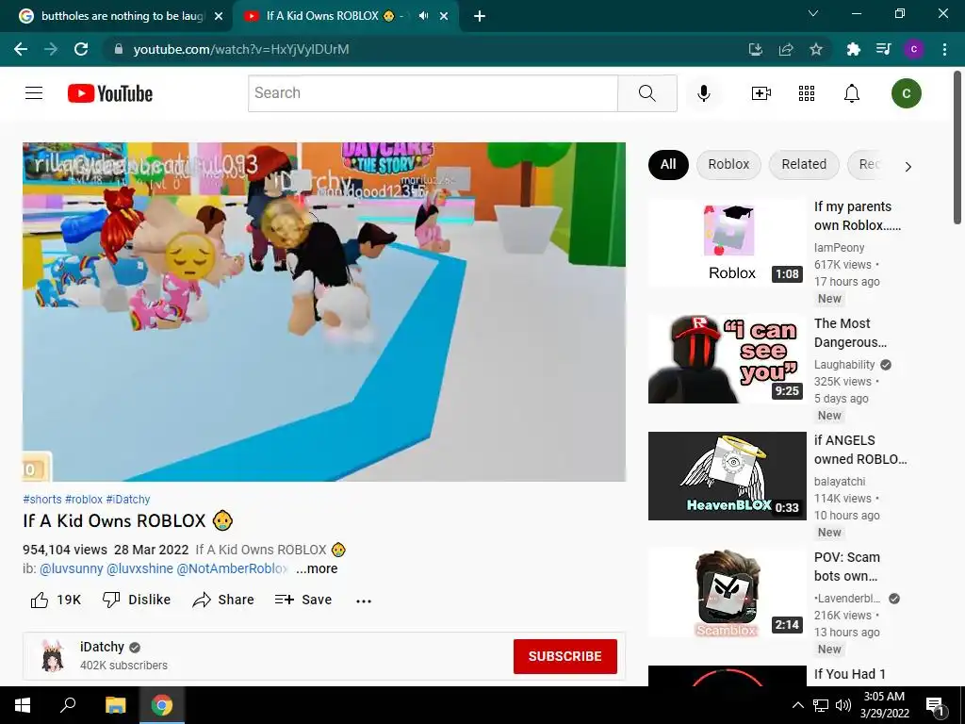Go to YouTube home via logo
Viewport: 965px width, 724px height.
[110, 93]
